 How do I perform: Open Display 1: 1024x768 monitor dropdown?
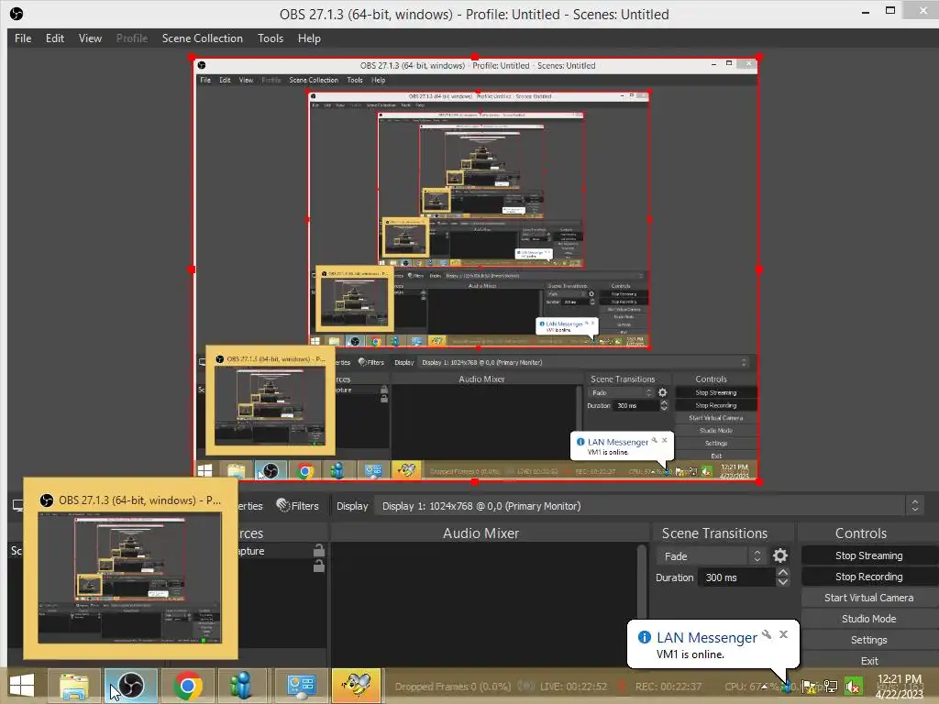pyautogui.click(x=648, y=506)
